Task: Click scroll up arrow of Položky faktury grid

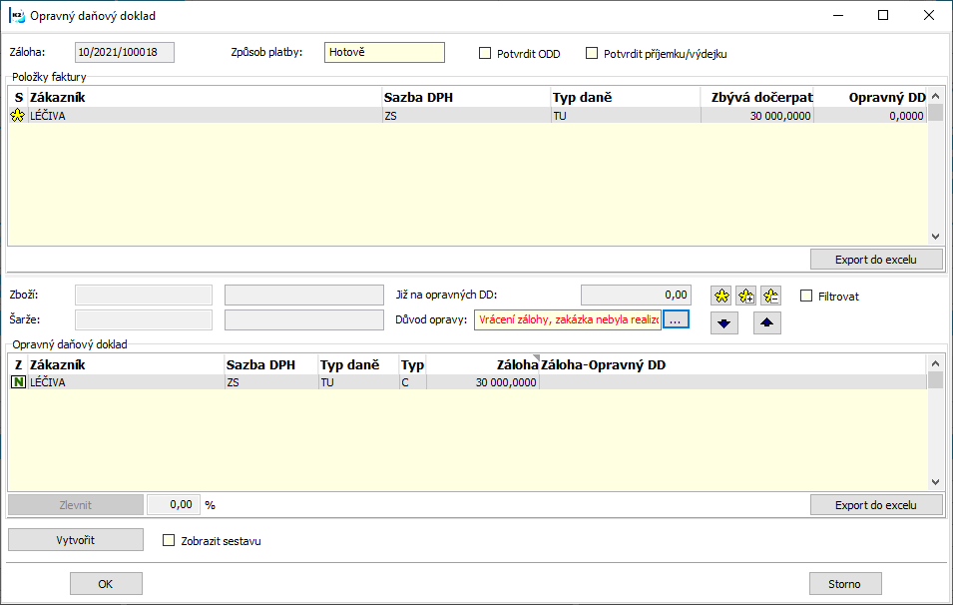Action: coord(935,96)
